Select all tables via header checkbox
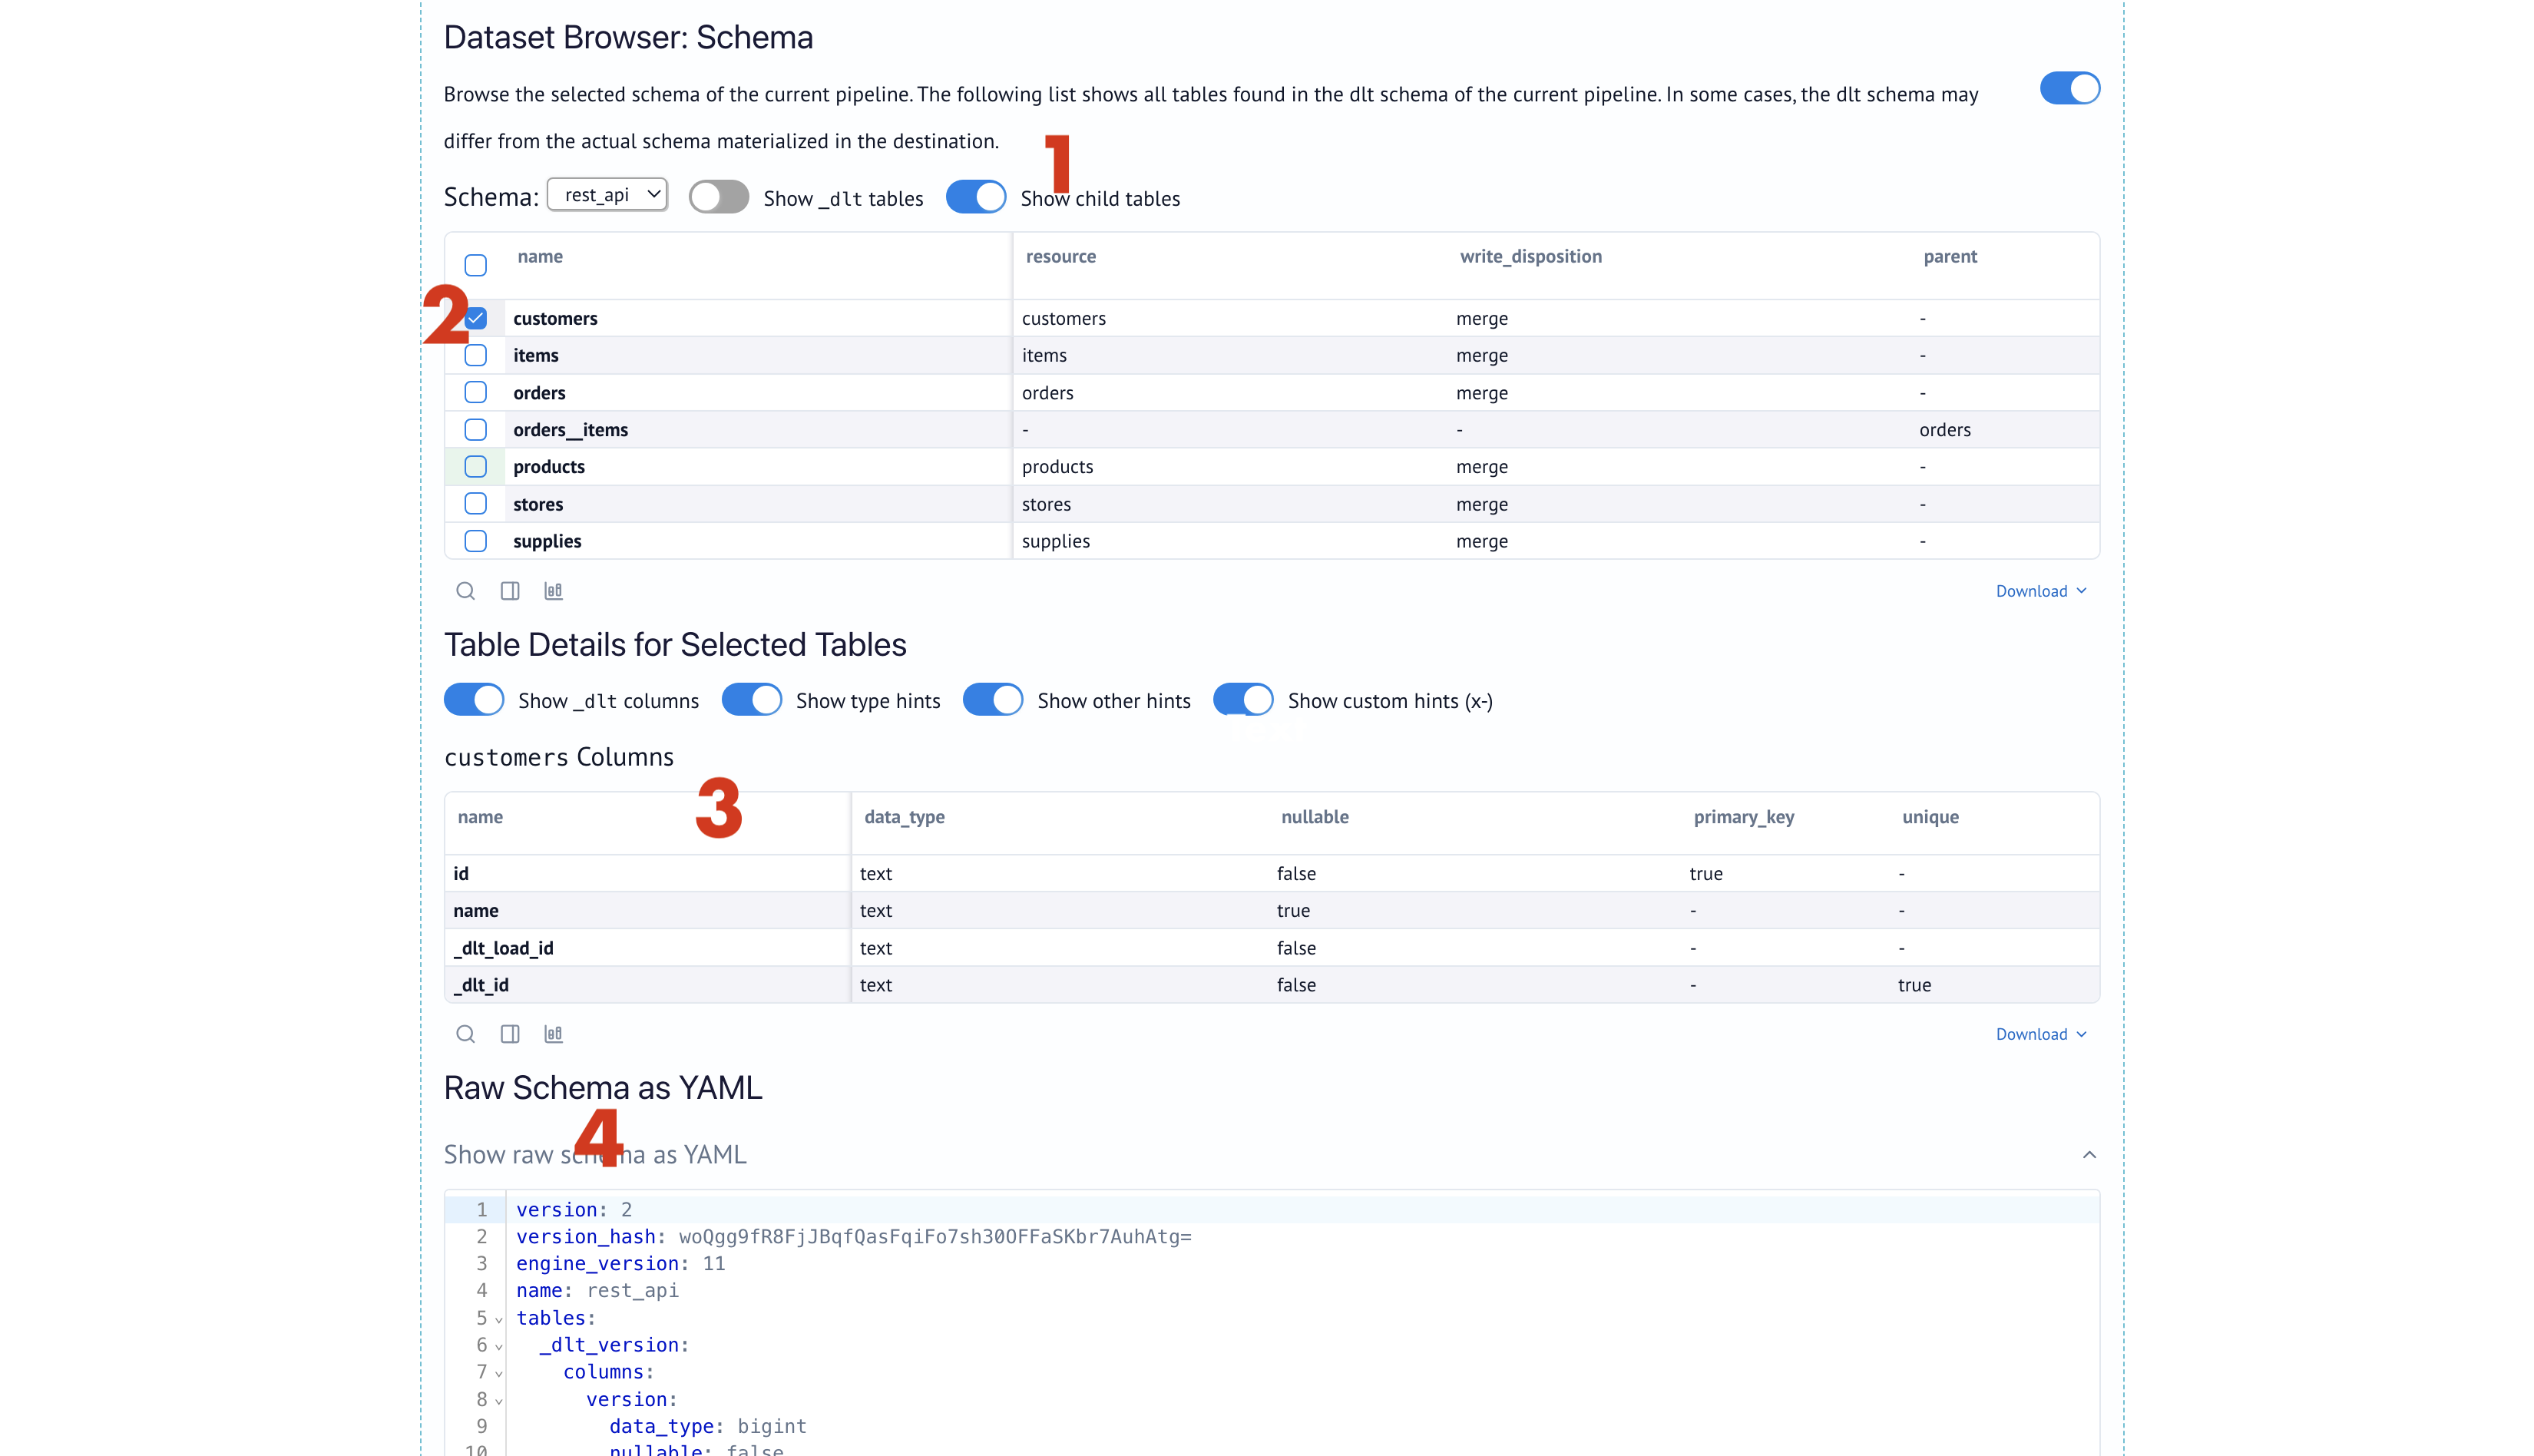Screen dimensions: 2534x1456 (476, 264)
